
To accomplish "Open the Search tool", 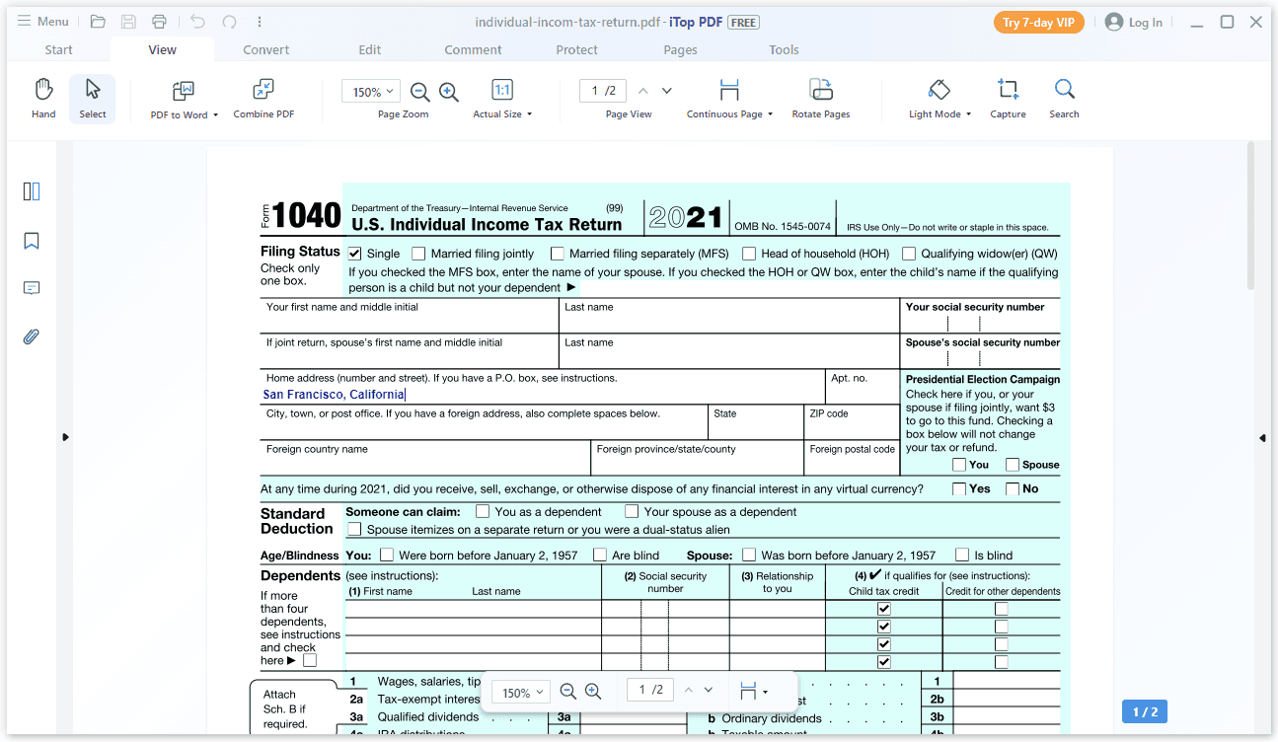I will coord(1063,98).
